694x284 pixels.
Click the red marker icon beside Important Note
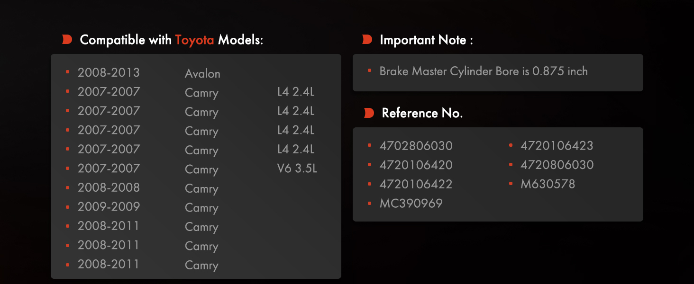point(367,40)
